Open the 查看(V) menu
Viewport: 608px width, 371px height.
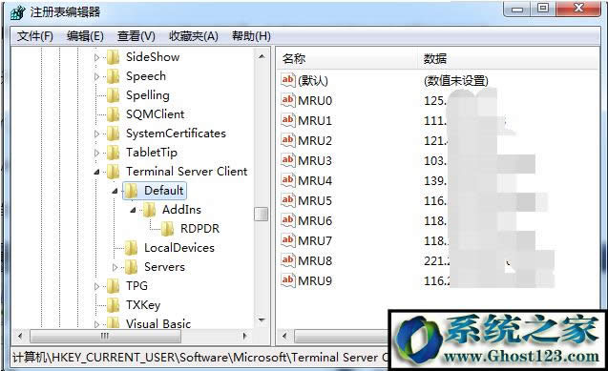[x=136, y=36]
